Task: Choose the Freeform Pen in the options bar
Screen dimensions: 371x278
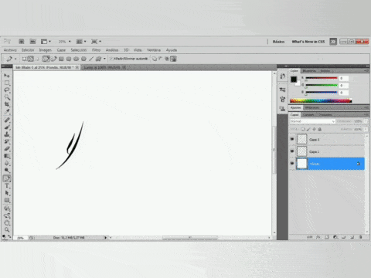Action: [53, 59]
